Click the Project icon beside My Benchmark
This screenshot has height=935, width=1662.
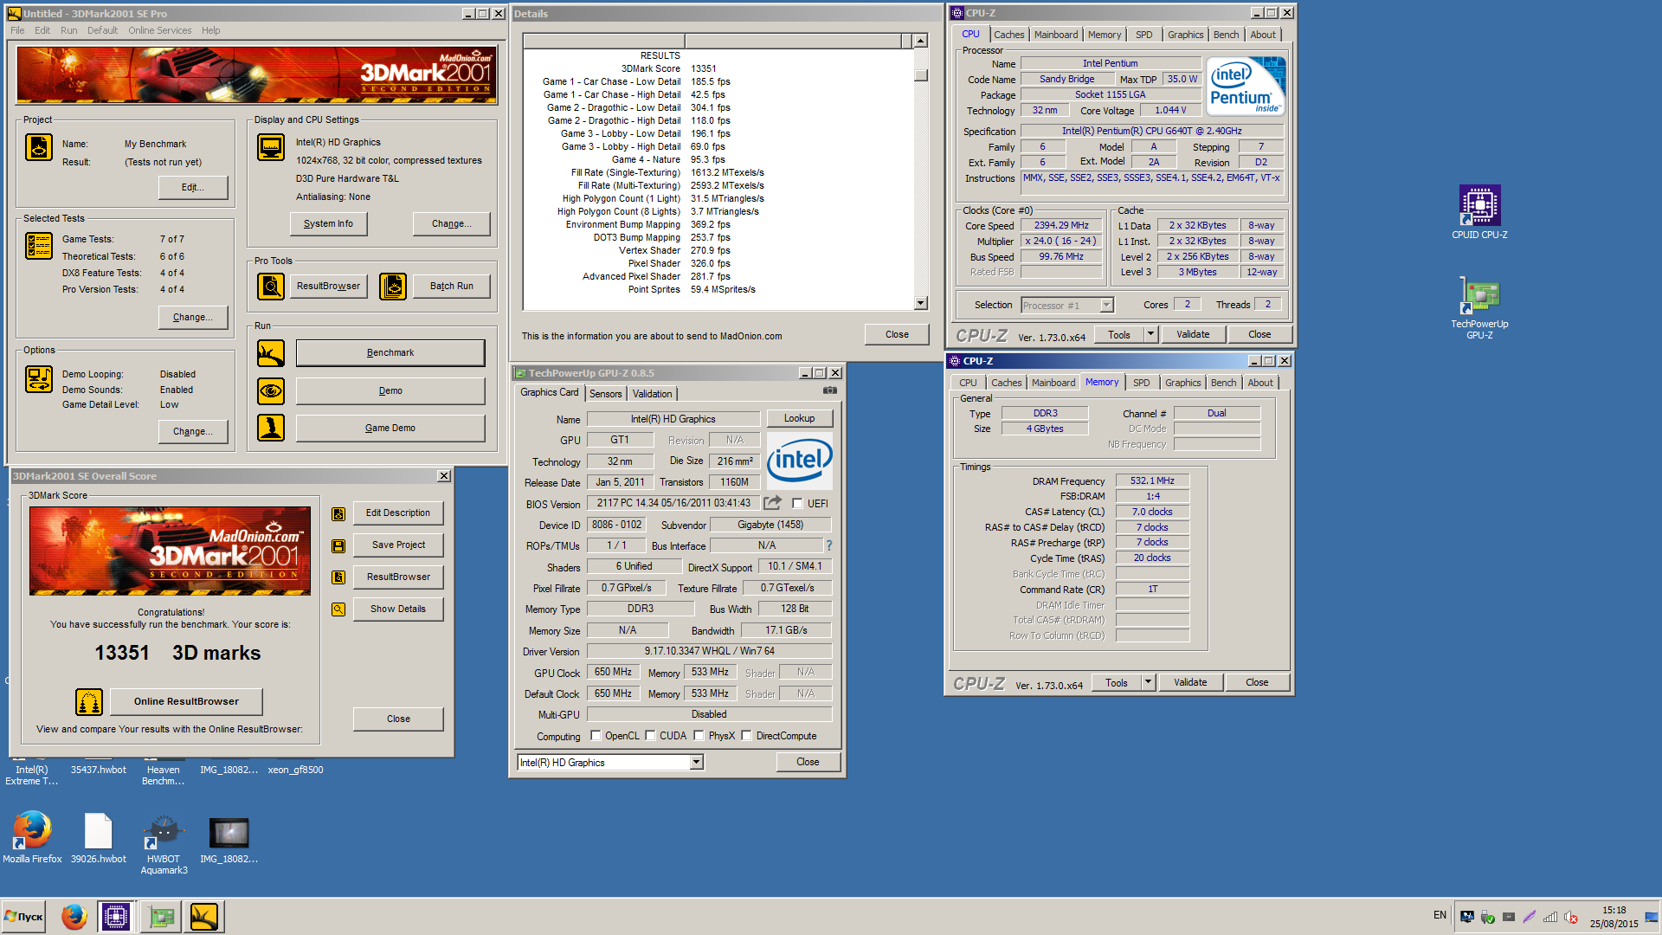39,147
